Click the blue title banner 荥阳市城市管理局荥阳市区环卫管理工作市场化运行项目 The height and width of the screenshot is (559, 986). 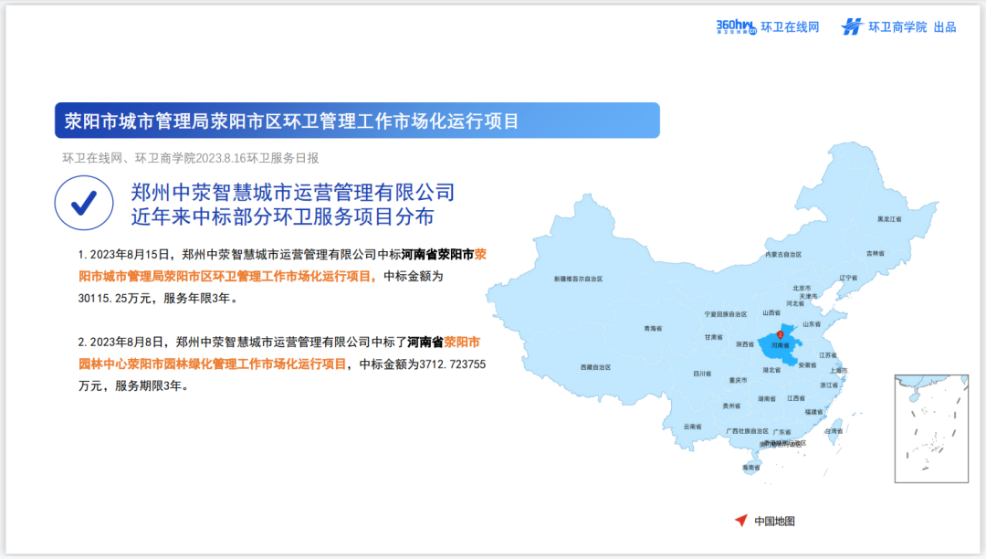tap(357, 120)
